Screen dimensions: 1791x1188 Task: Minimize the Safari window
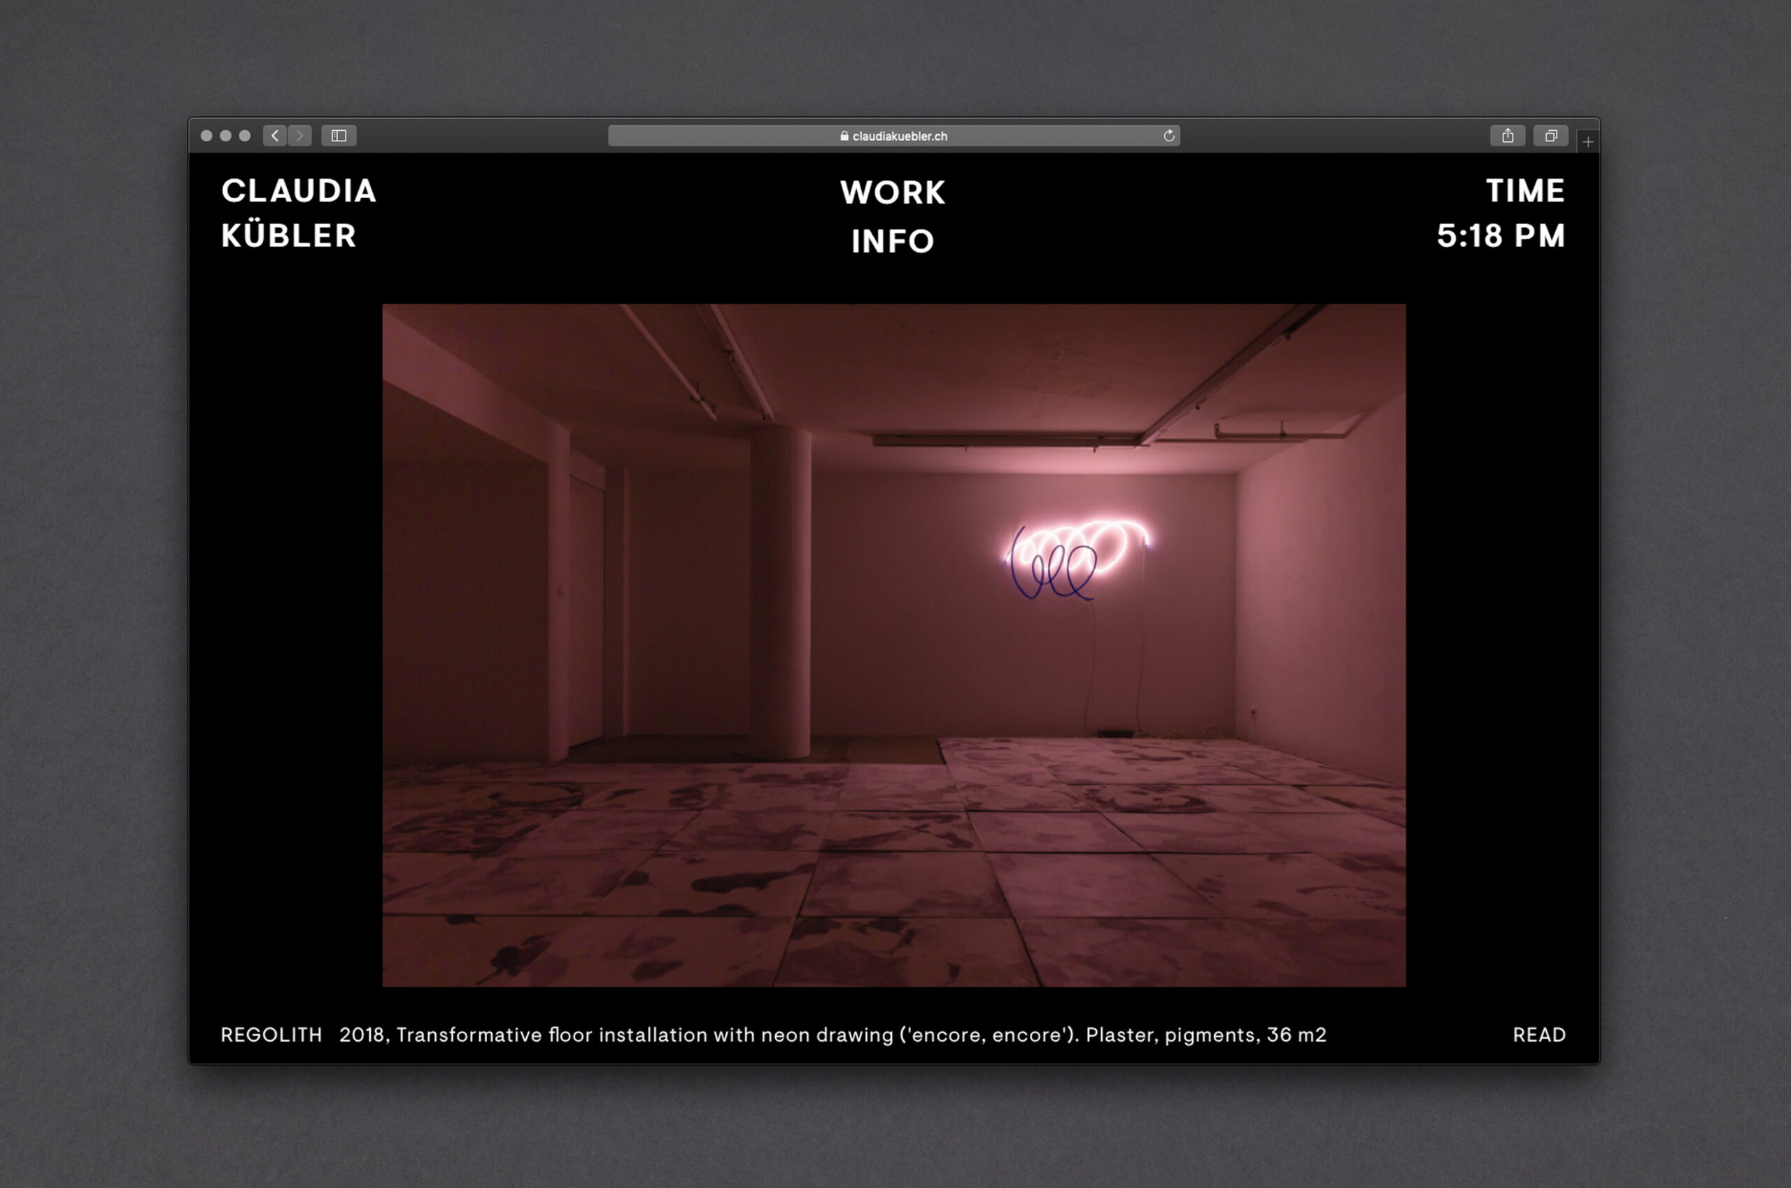(226, 136)
